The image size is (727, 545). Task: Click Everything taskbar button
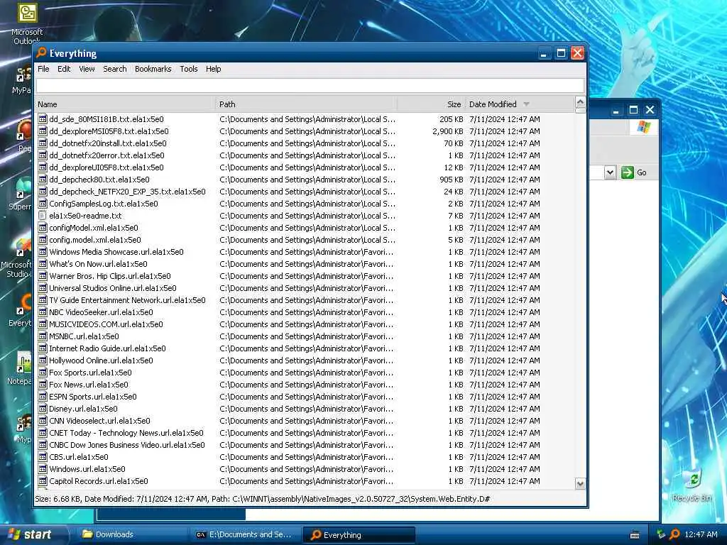click(x=359, y=535)
